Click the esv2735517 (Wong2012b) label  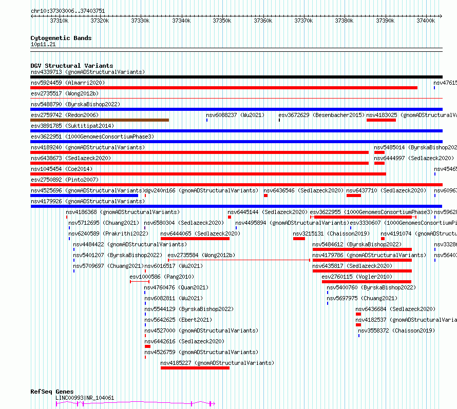pos(65,93)
